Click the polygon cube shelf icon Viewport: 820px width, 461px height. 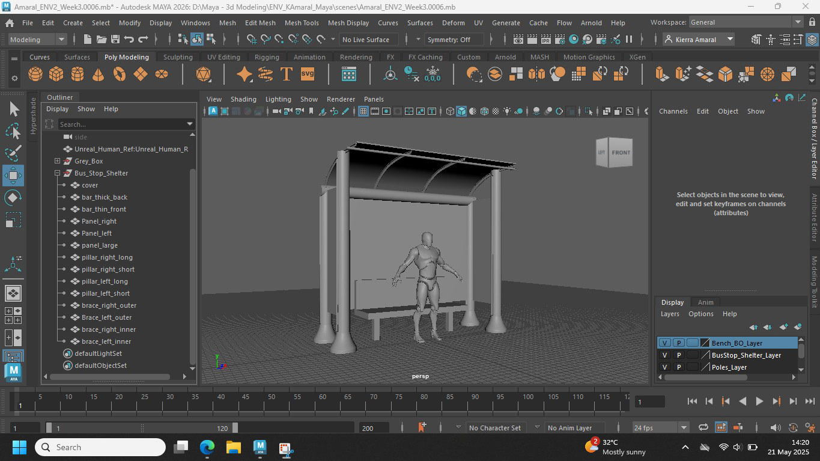point(56,75)
